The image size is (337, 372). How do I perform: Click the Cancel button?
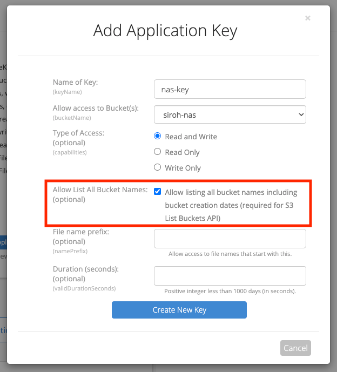coord(295,348)
